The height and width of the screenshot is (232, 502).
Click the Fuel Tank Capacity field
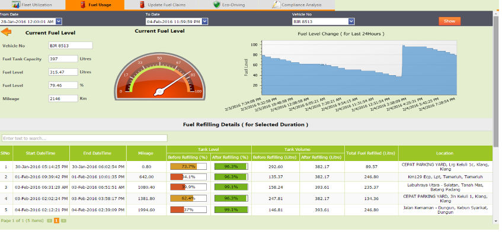coord(63,59)
